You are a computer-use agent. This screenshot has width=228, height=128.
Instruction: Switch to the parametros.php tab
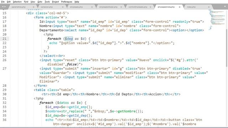(19, 7)
